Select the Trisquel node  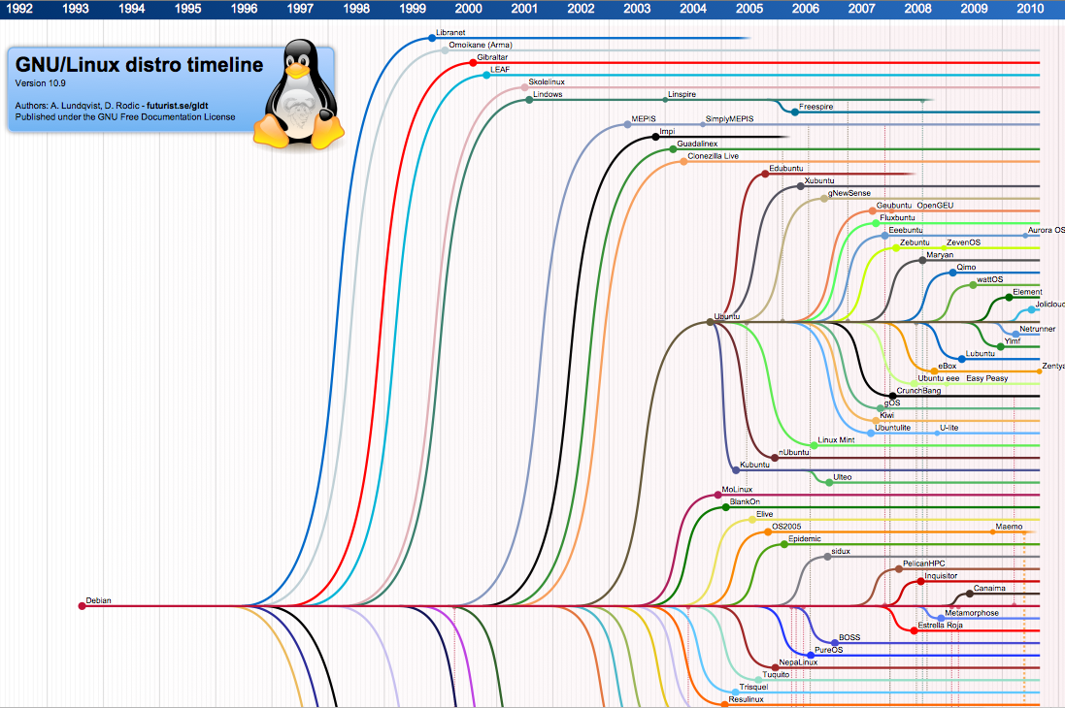735,692
